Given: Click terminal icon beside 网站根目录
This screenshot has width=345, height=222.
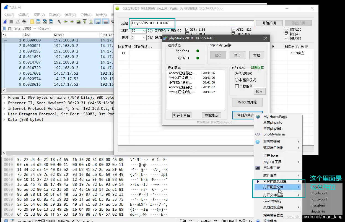Looking at the screenshot, I should pyautogui.click(x=258, y=168).
